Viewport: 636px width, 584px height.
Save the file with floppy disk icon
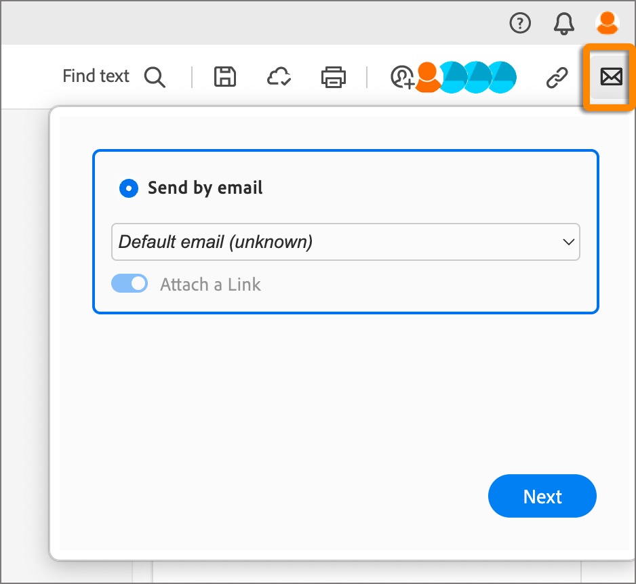coord(224,77)
